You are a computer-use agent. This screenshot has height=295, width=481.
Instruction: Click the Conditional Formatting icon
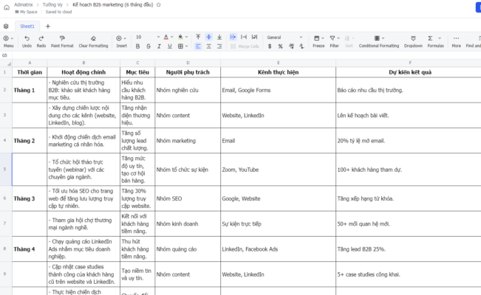(x=377, y=38)
